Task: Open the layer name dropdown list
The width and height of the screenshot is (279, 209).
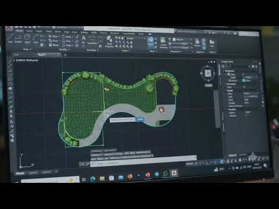Action: tap(130, 38)
